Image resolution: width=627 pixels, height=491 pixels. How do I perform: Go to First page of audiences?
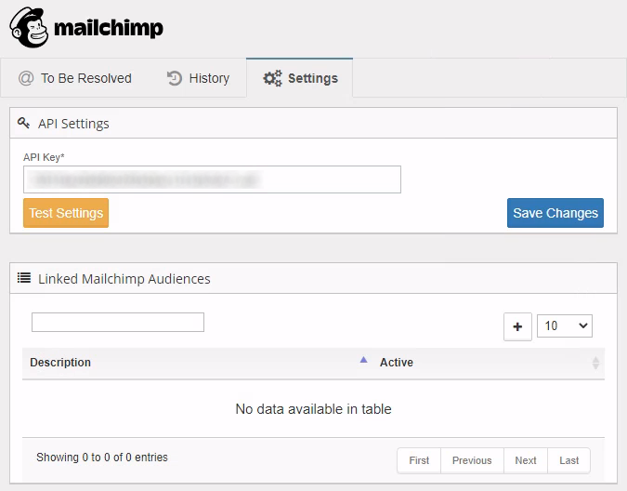point(419,460)
